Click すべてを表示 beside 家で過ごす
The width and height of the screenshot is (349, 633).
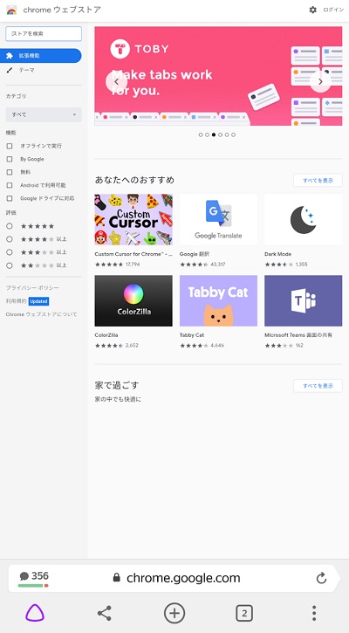tap(318, 386)
